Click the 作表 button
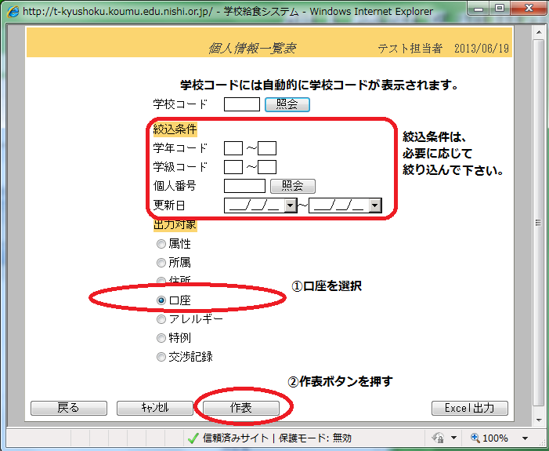 [x=241, y=408]
